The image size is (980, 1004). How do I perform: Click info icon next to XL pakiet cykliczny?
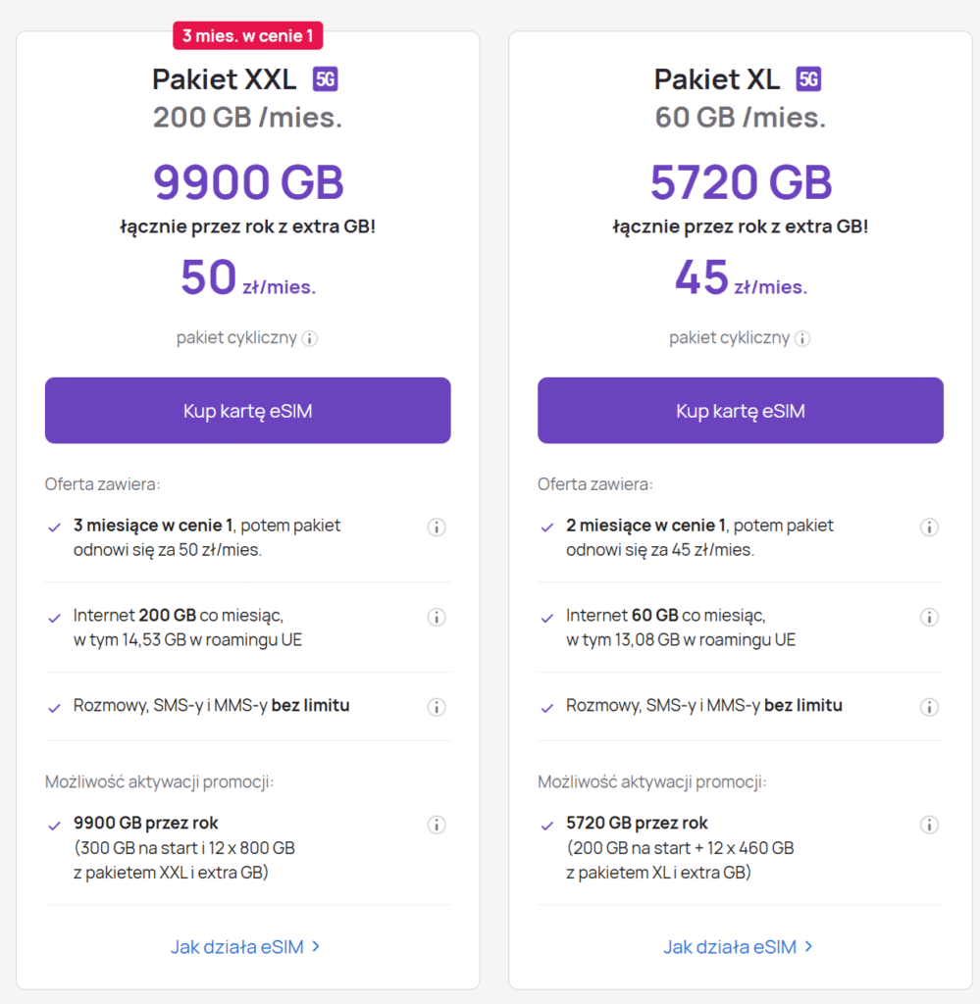[802, 339]
